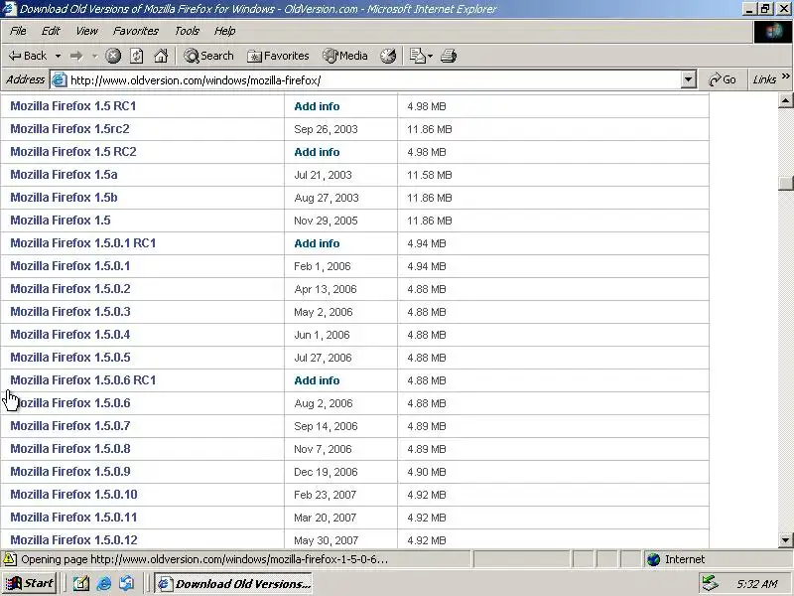Open the Media toolbar button

[x=345, y=56]
